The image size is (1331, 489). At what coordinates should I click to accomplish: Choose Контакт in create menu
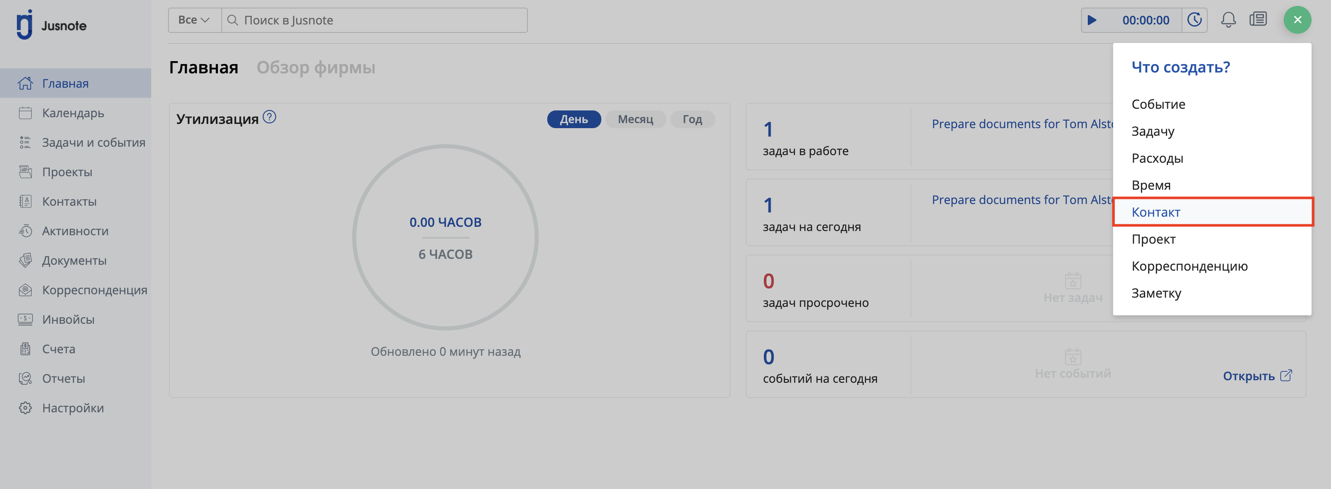[x=1156, y=212]
